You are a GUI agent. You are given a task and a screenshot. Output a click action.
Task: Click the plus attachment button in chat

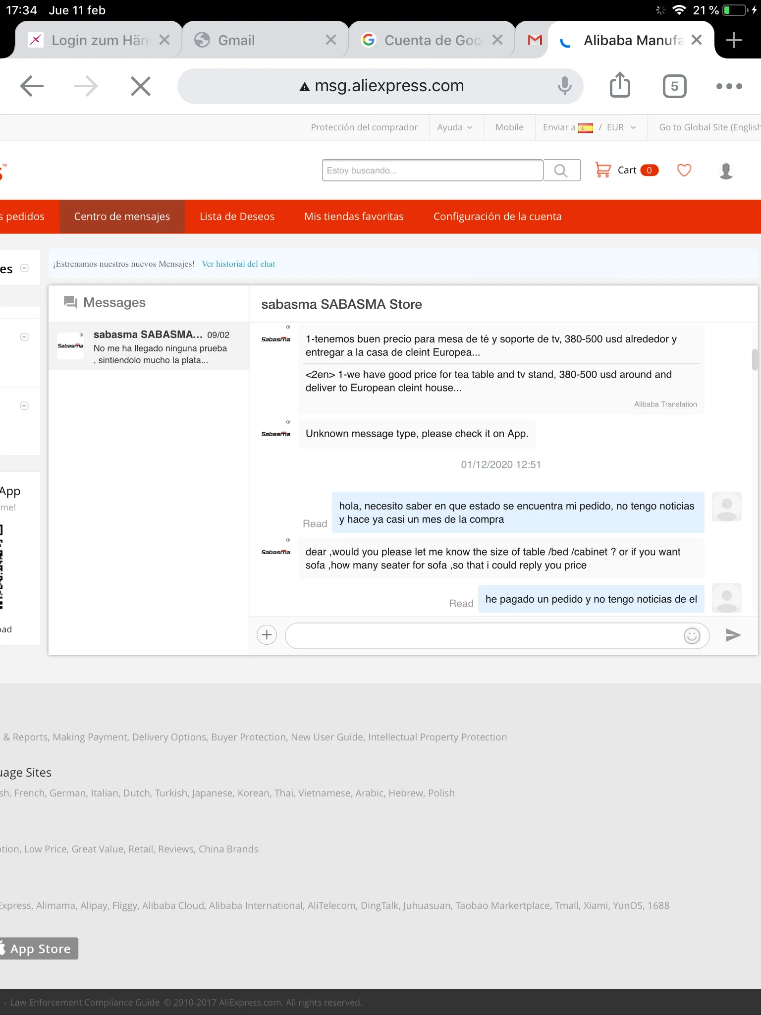tap(267, 635)
